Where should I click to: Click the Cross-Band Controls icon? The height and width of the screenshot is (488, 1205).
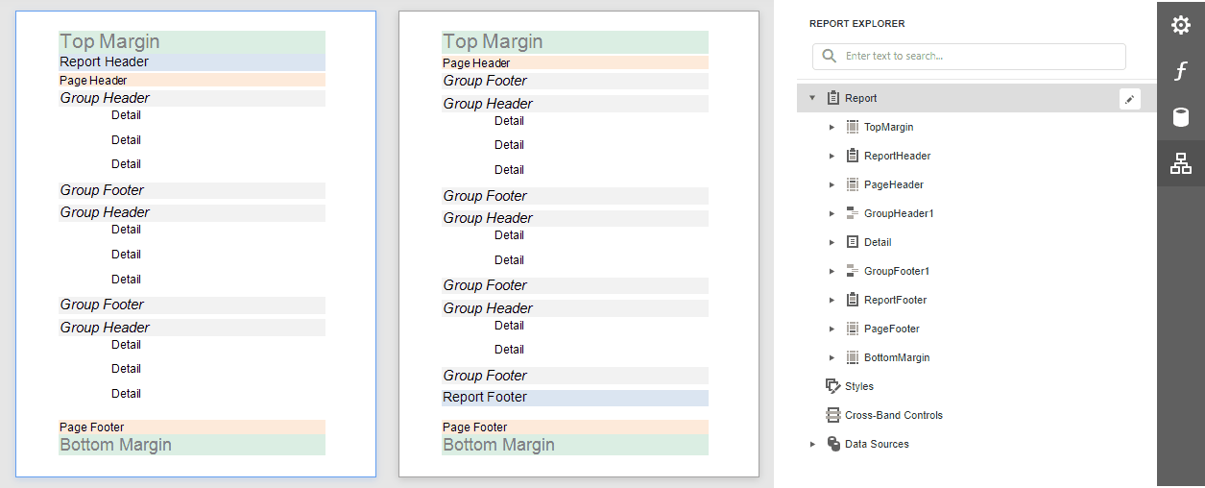832,415
